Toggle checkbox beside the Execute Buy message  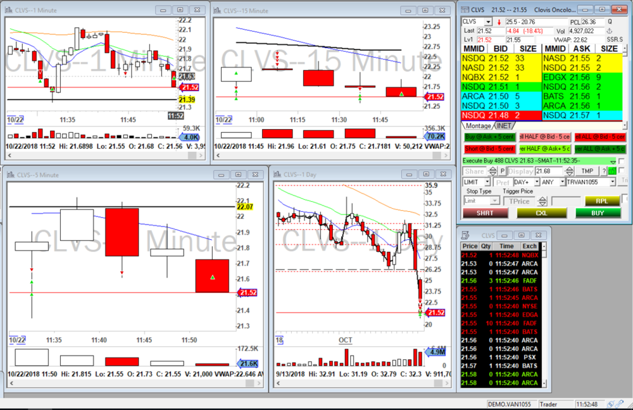pos(622,161)
